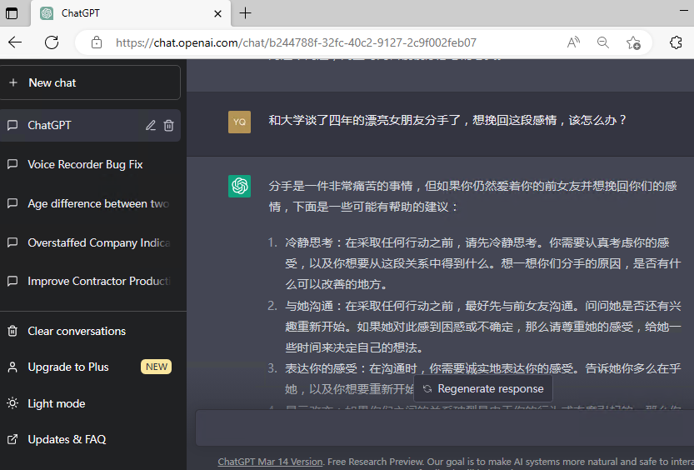694x470 pixels.
Task: Click the chat bubble icon beside Voice Recorder Bug Fix
Action: [12, 164]
